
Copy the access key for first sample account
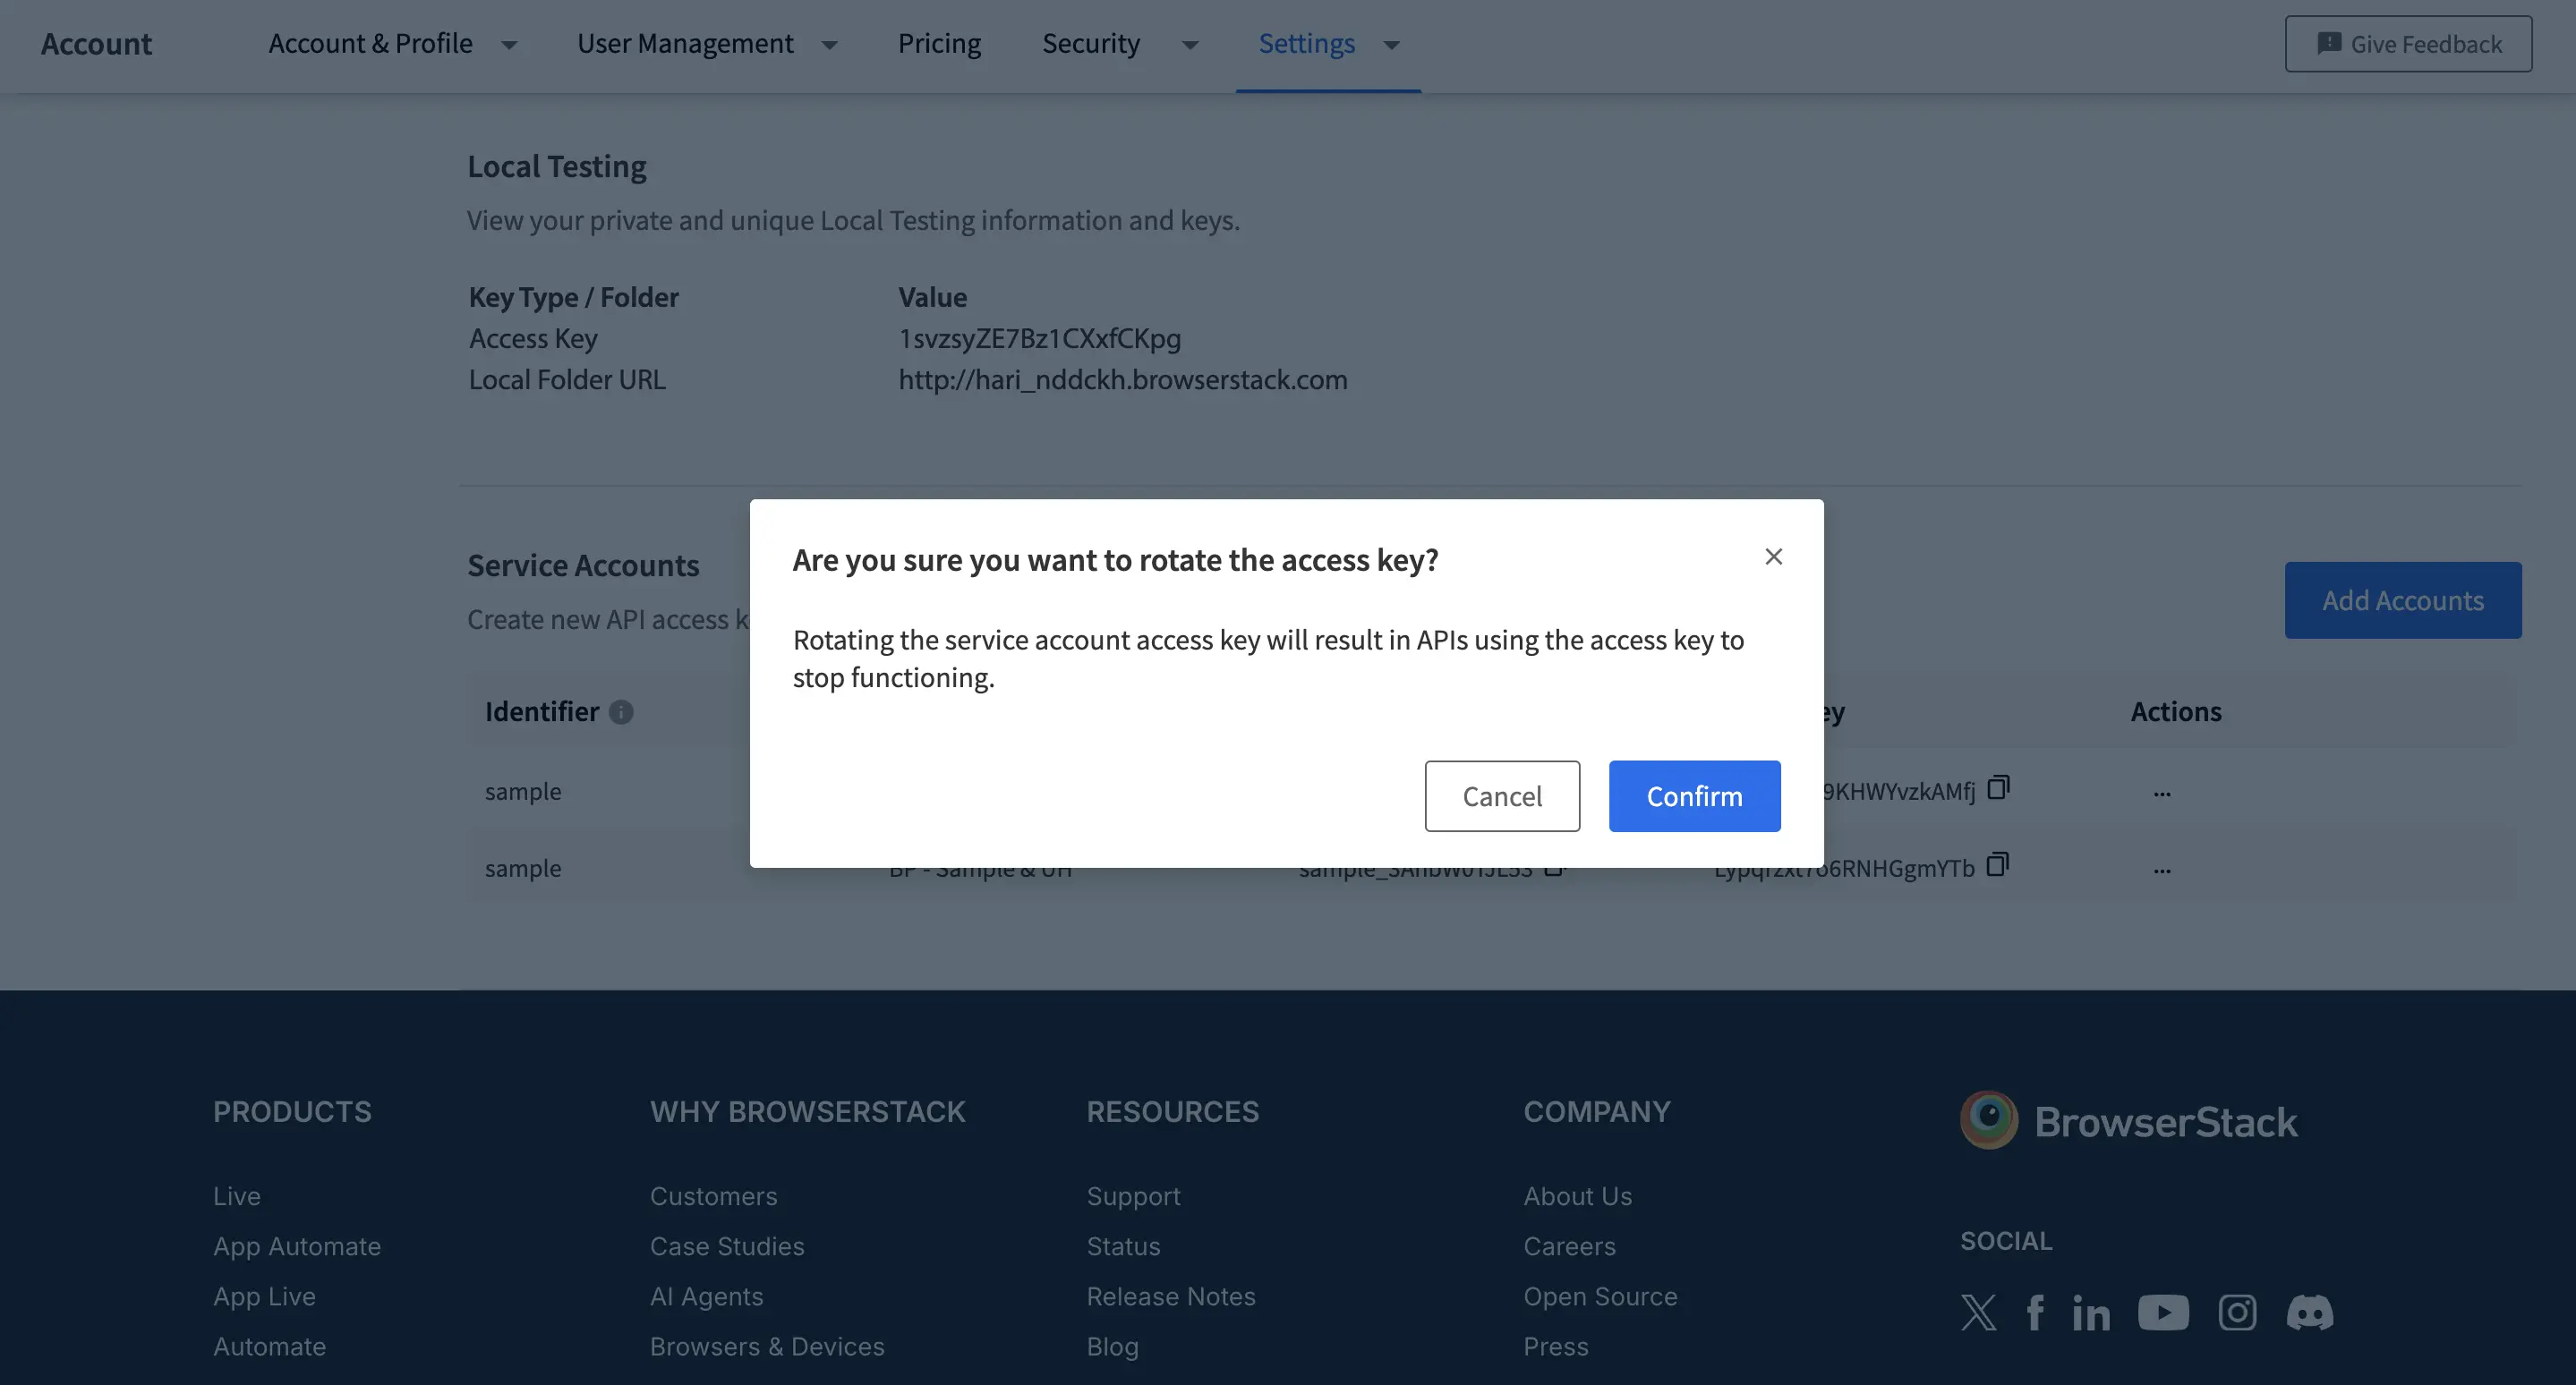pos(1998,788)
